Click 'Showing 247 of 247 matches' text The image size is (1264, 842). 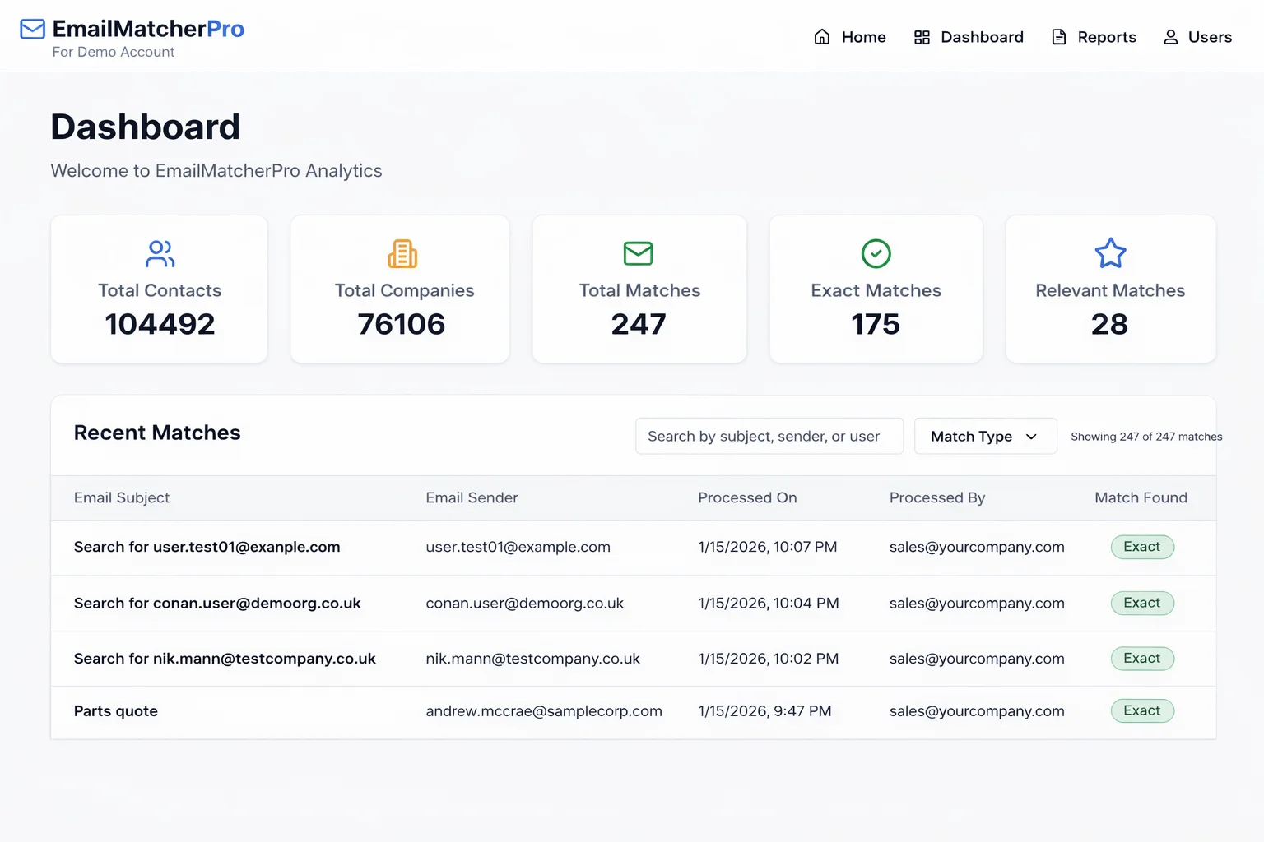coord(1146,437)
